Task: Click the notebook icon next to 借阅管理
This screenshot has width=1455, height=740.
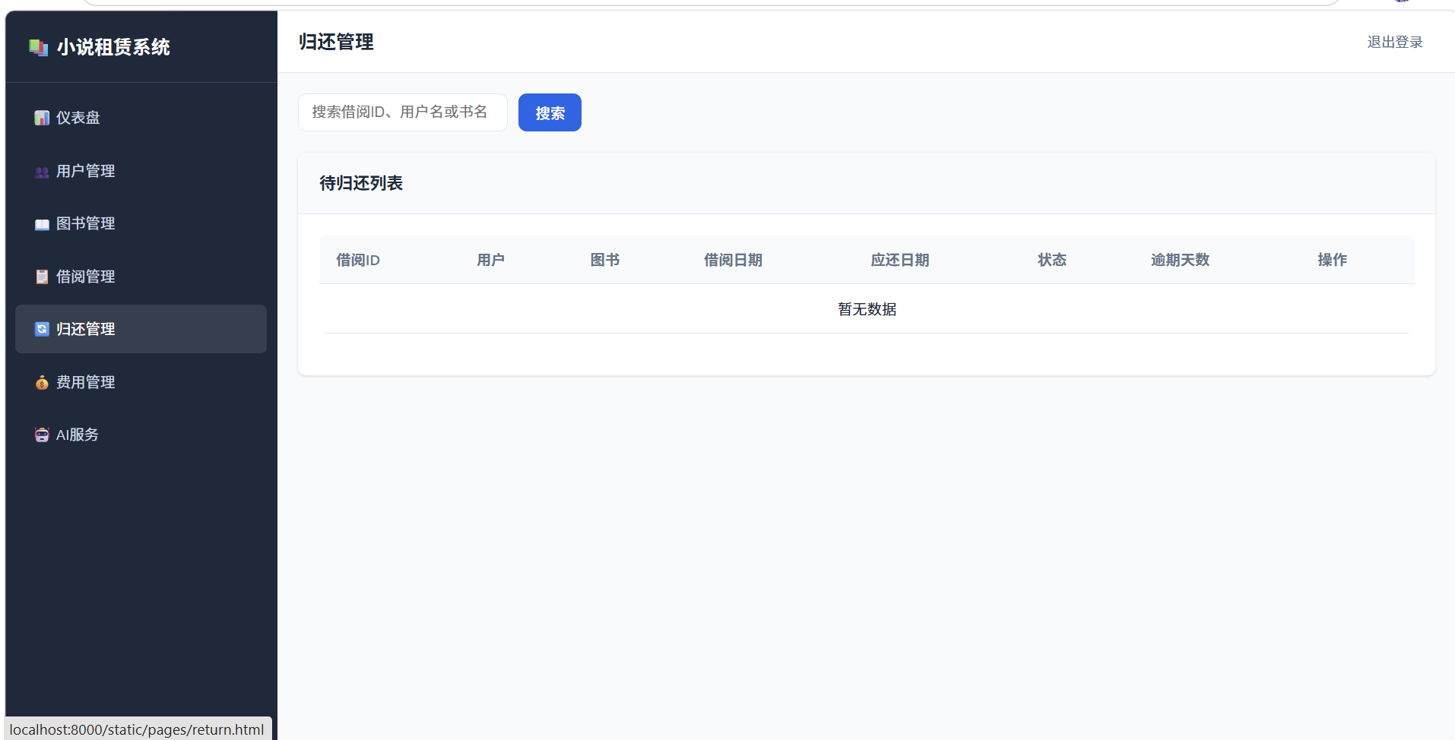Action: (x=42, y=277)
